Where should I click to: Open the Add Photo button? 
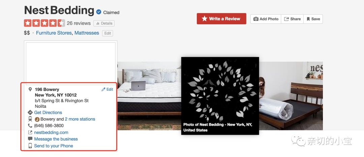(x=266, y=19)
